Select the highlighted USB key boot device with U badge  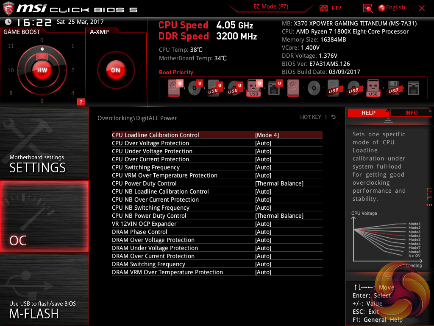pos(254,88)
